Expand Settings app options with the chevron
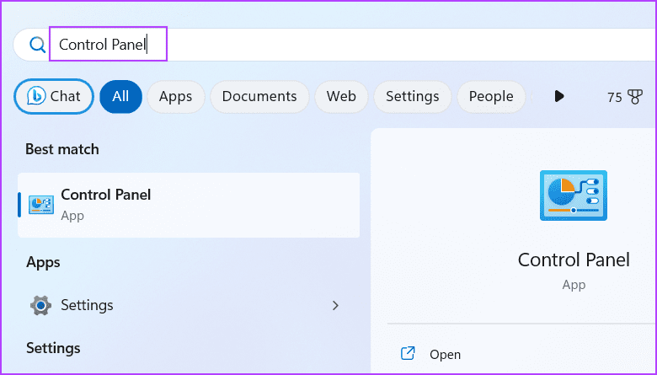This screenshot has width=657, height=375. (335, 305)
